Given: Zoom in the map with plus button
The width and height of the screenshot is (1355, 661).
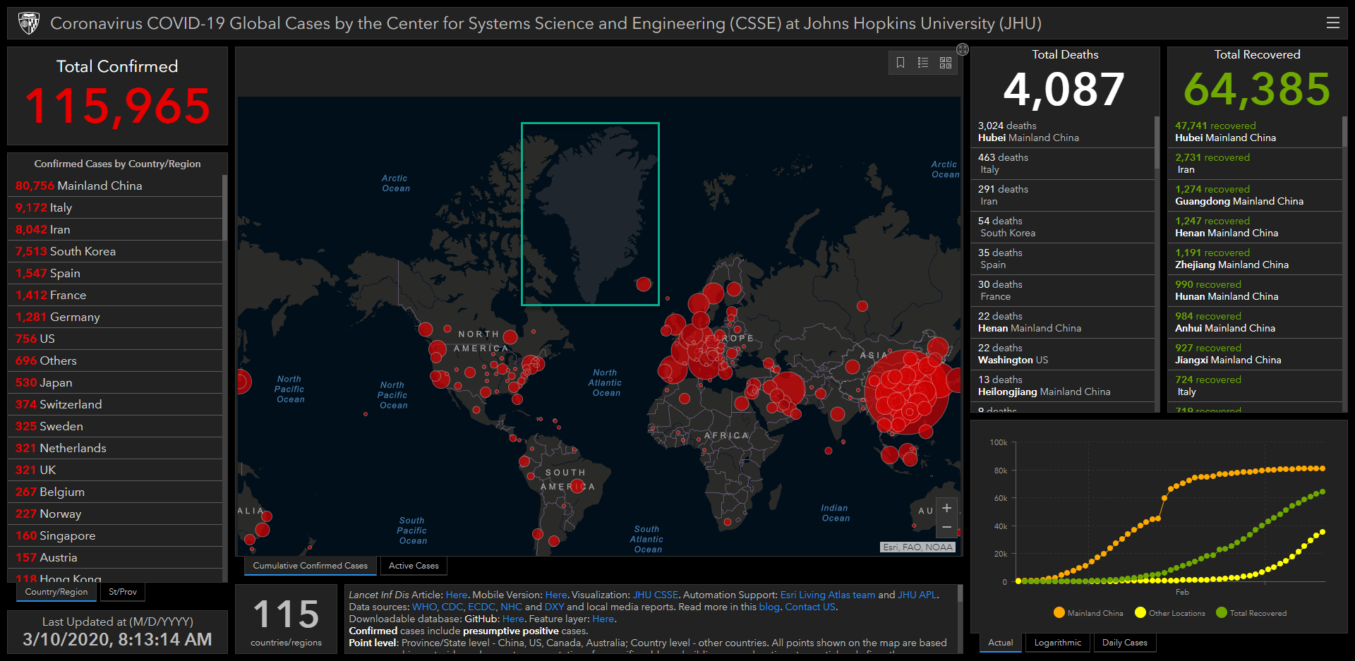Looking at the screenshot, I should tap(947, 508).
